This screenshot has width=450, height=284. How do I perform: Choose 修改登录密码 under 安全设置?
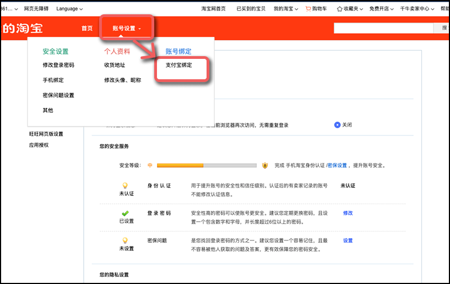(x=58, y=65)
